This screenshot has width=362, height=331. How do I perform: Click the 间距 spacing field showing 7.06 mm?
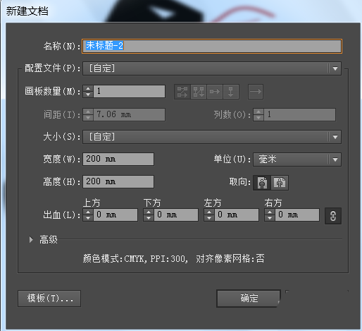(129, 115)
